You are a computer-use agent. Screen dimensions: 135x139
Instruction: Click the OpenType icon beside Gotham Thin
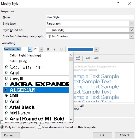(x=6, y=67)
